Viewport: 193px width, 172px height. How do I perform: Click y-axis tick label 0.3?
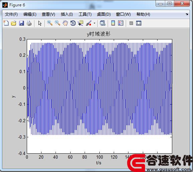tap(22, 39)
